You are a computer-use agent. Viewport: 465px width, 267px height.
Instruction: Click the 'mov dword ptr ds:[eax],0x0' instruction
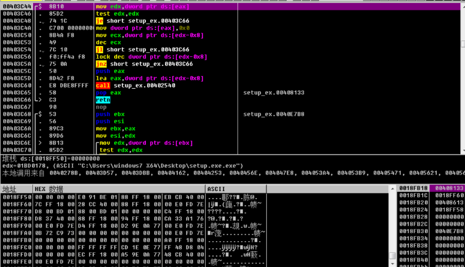pyautogui.click(x=142, y=28)
